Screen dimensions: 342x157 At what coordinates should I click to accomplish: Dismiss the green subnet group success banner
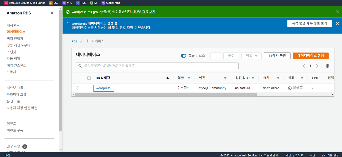pyautogui.click(x=337, y=12)
